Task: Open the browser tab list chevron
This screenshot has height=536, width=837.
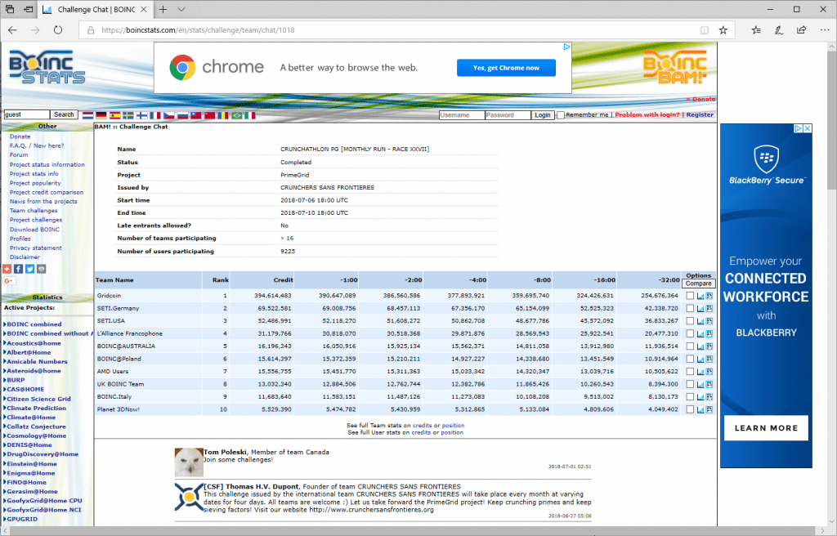Action: [x=181, y=10]
